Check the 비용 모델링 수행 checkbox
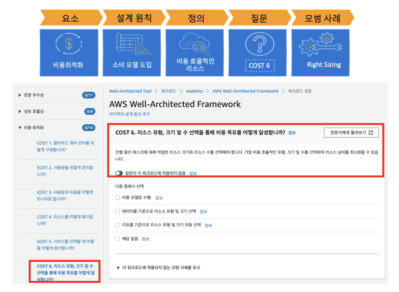The width and height of the screenshot is (399, 292). point(117,197)
